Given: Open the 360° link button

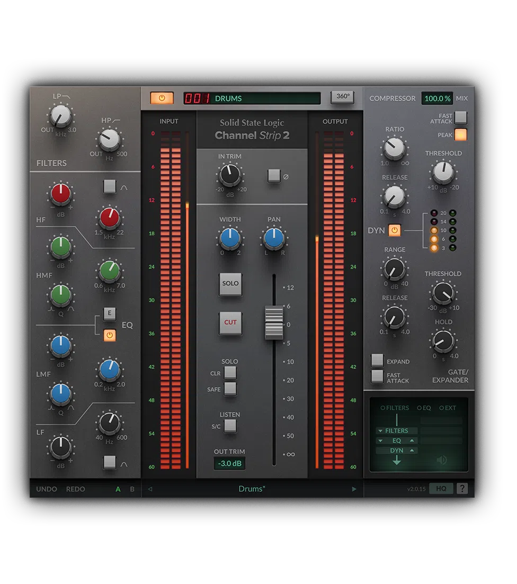Looking at the screenshot, I should tap(342, 97).
